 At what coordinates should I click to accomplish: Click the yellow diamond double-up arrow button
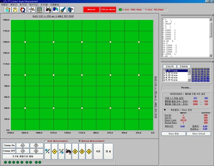point(82,151)
